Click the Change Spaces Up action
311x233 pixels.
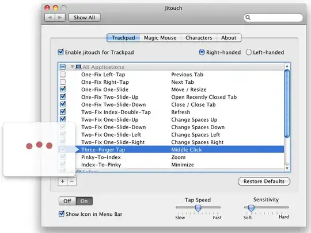coord(194,120)
